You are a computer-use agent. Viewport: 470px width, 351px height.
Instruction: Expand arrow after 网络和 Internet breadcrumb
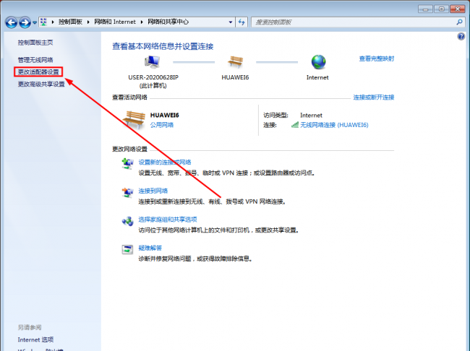pos(142,22)
